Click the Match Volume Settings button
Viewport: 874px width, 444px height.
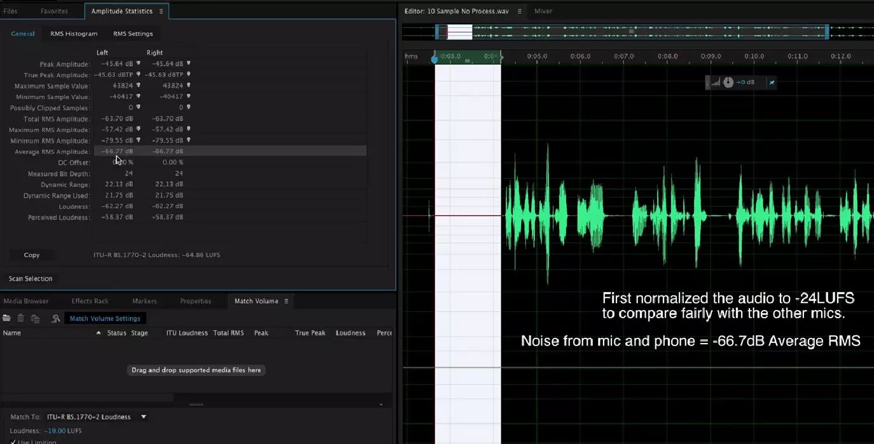[105, 318]
